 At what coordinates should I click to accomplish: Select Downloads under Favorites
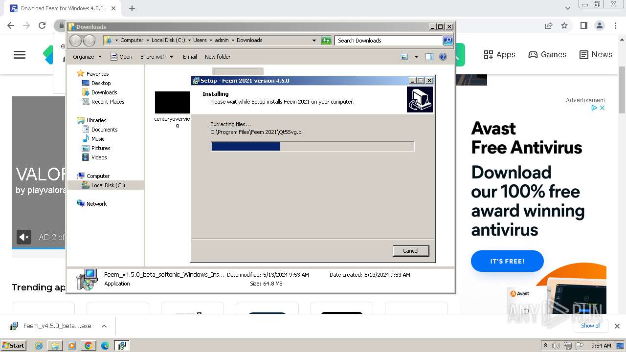(x=104, y=92)
